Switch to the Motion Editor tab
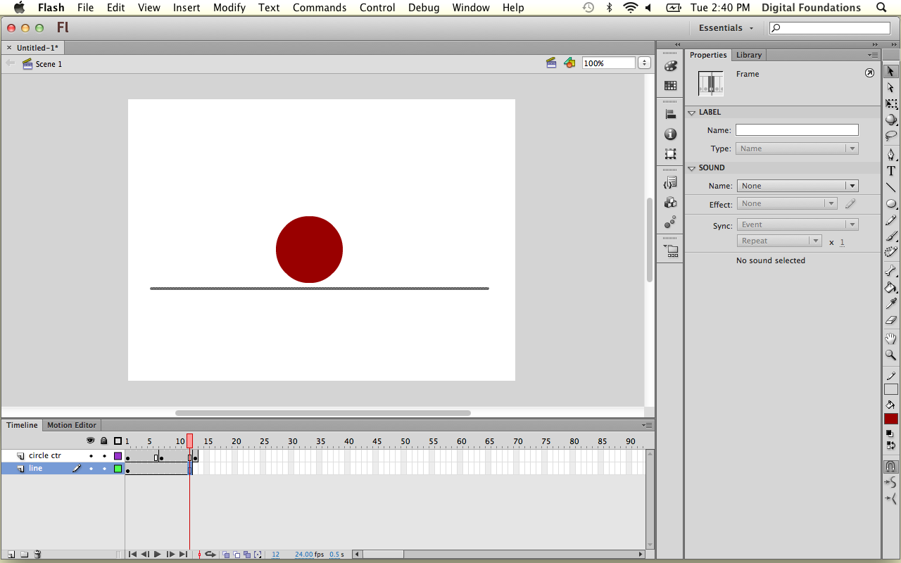The image size is (901, 563). point(71,425)
